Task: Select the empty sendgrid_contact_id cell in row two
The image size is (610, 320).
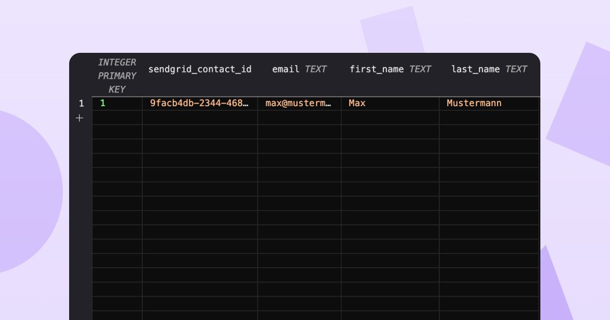Action: coord(200,117)
